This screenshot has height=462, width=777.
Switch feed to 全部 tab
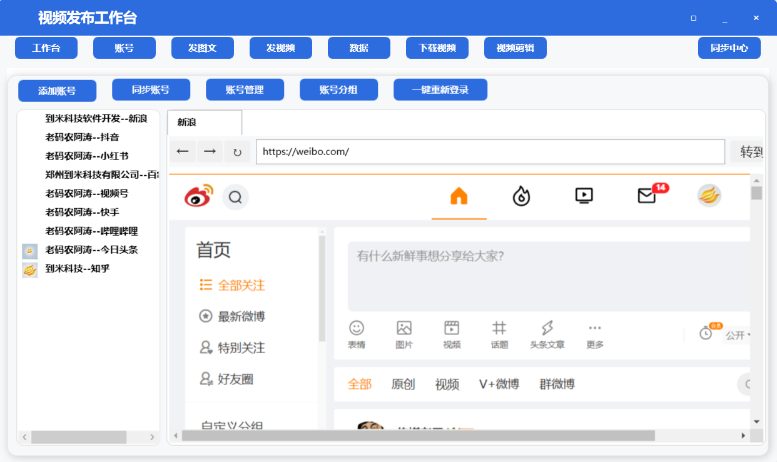point(360,384)
